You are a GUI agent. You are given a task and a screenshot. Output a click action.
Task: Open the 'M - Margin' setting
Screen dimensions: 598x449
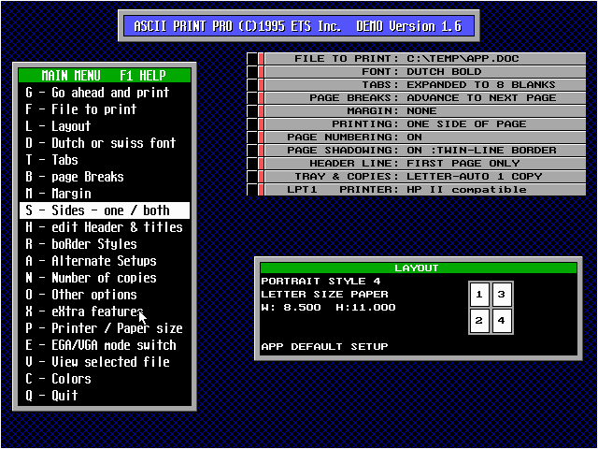click(x=105, y=194)
